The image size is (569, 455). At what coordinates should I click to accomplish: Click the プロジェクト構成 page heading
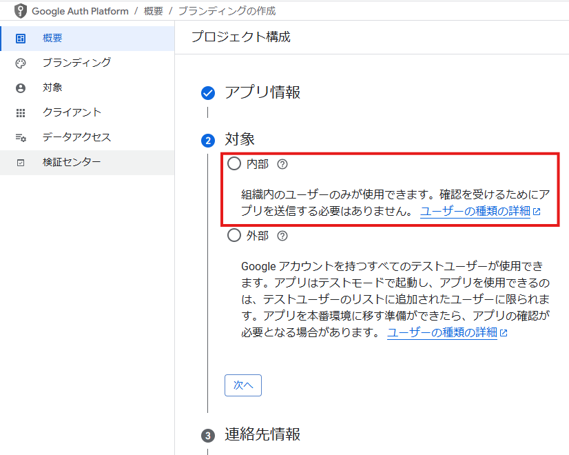coord(241,37)
